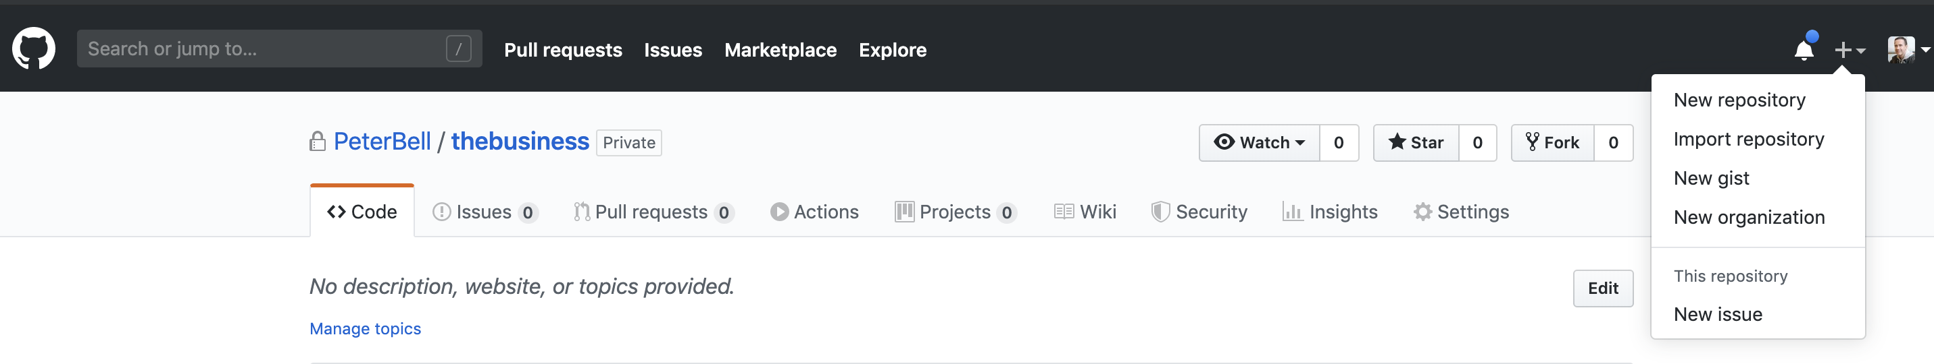Open thebusiness repository link
The image size is (1934, 364).
[x=520, y=142]
